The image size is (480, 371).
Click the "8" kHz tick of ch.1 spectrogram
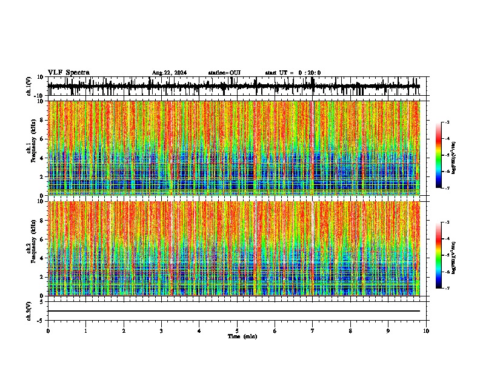point(42,120)
